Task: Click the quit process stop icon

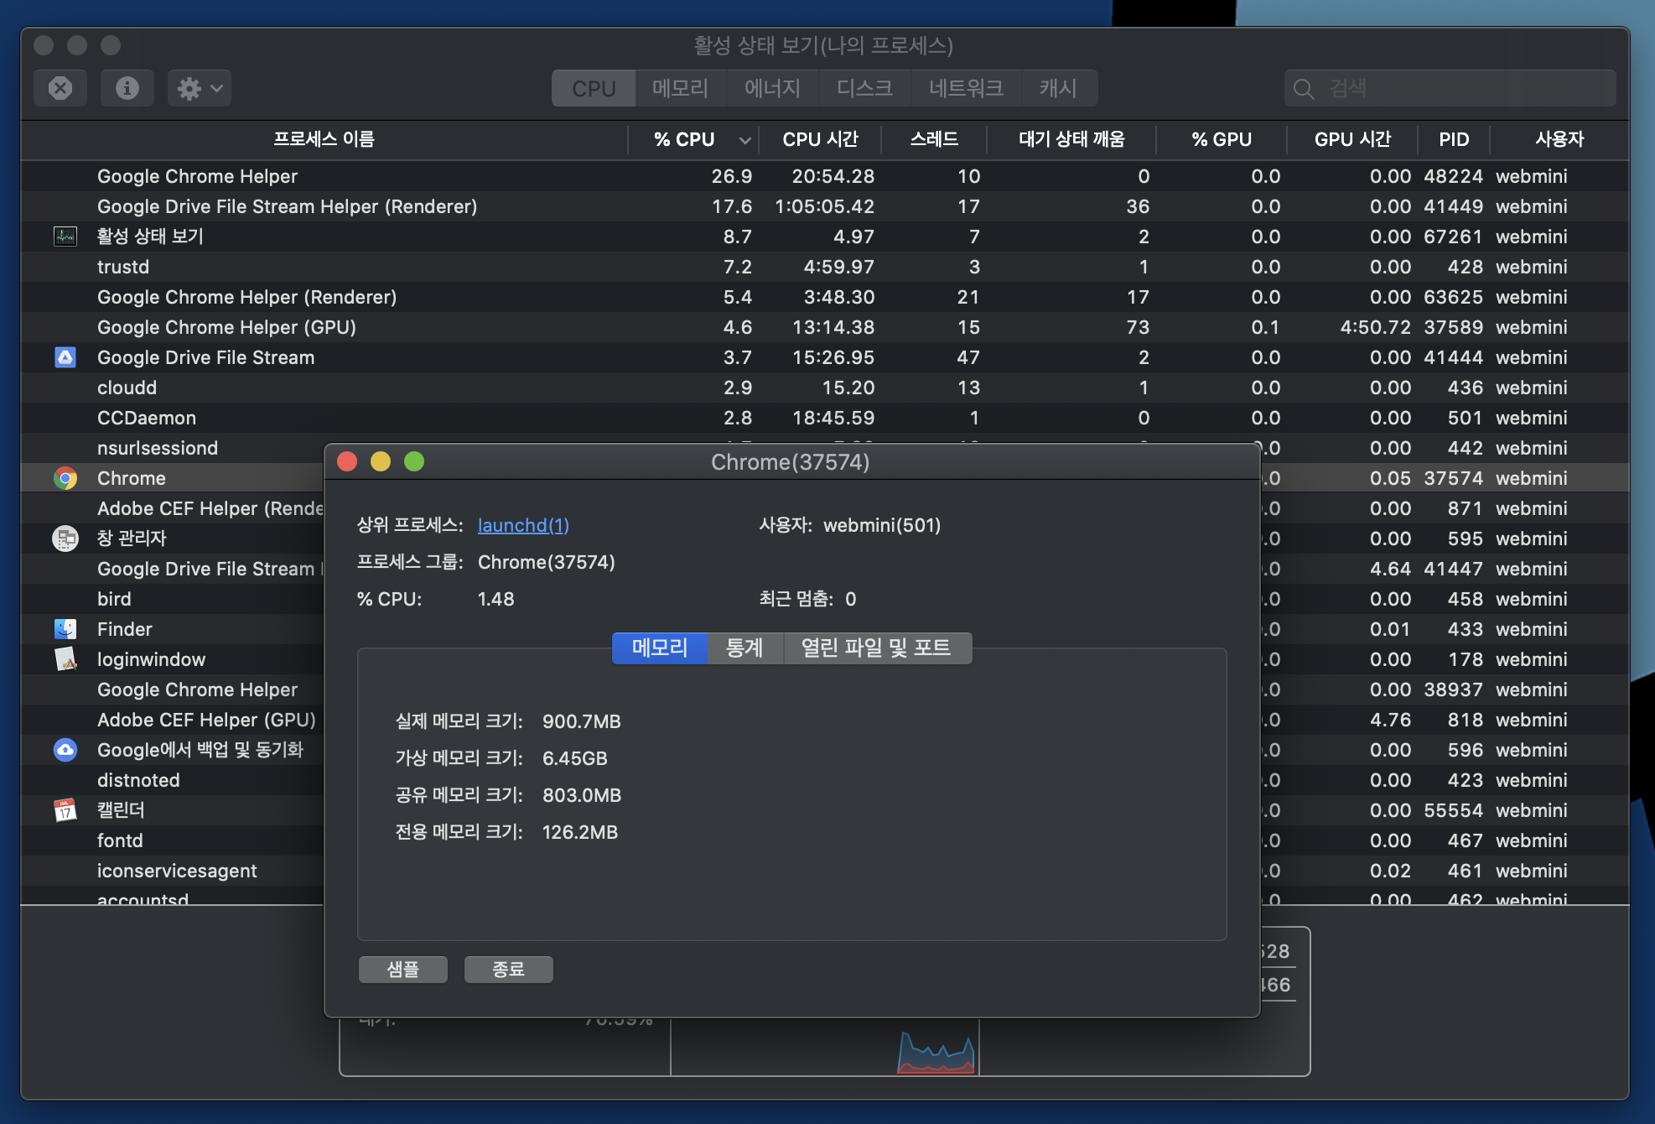Action: (x=60, y=88)
